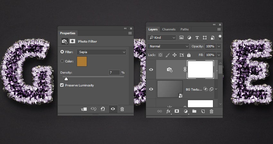Expand BG Texture layer effects chevron
Viewport: 273px width, 144px height.
point(216,89)
